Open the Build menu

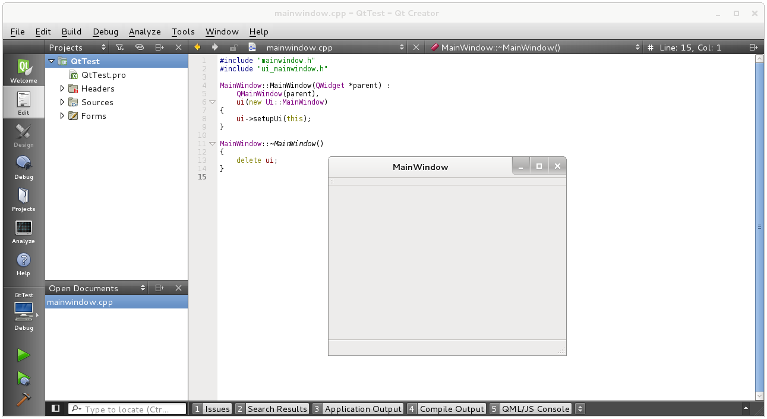71,31
